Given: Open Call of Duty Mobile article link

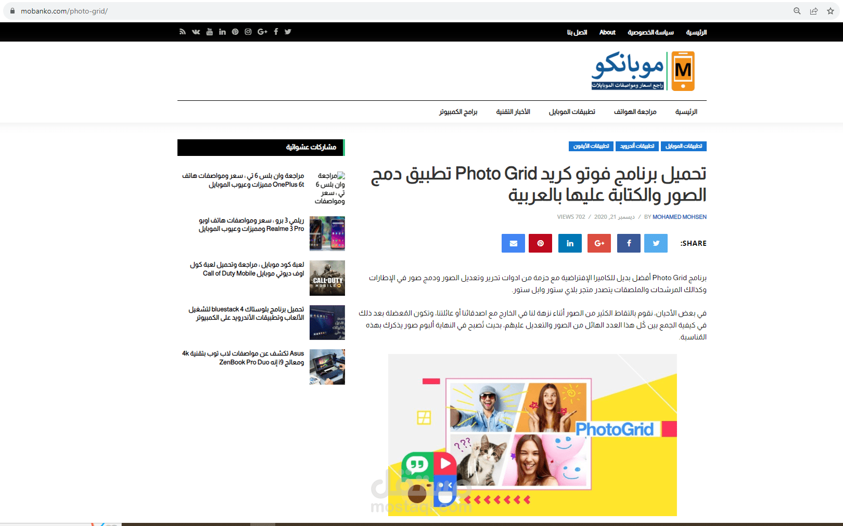Looking at the screenshot, I should [247, 269].
